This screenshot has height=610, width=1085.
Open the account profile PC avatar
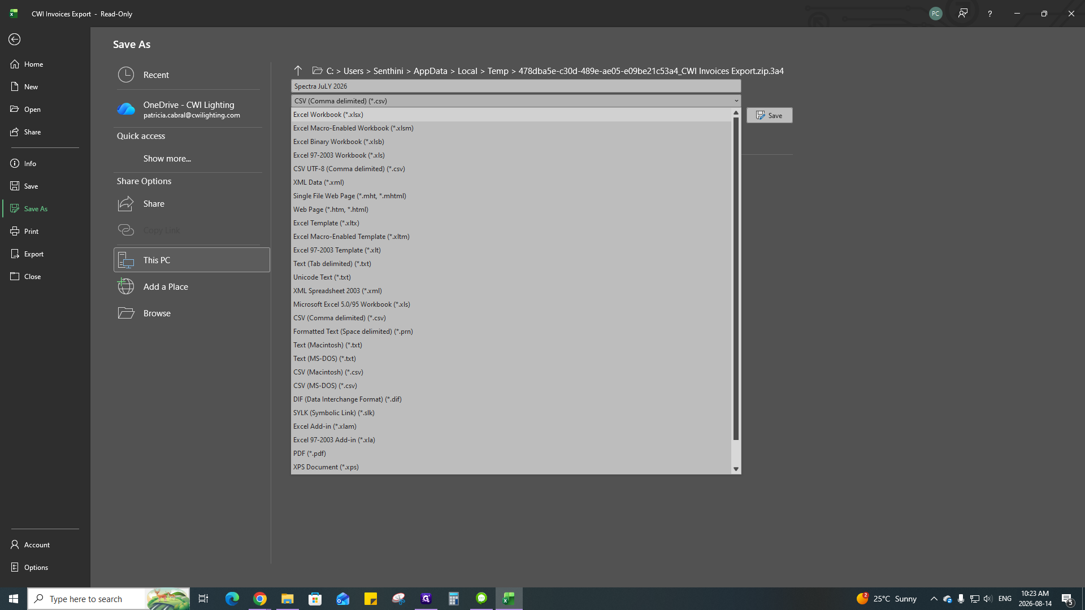coord(936,14)
